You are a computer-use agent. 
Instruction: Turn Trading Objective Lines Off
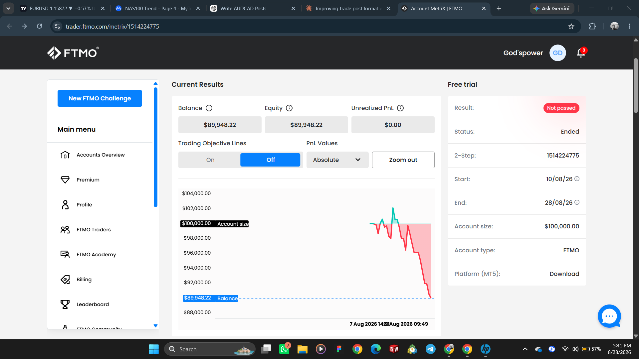tap(270, 160)
